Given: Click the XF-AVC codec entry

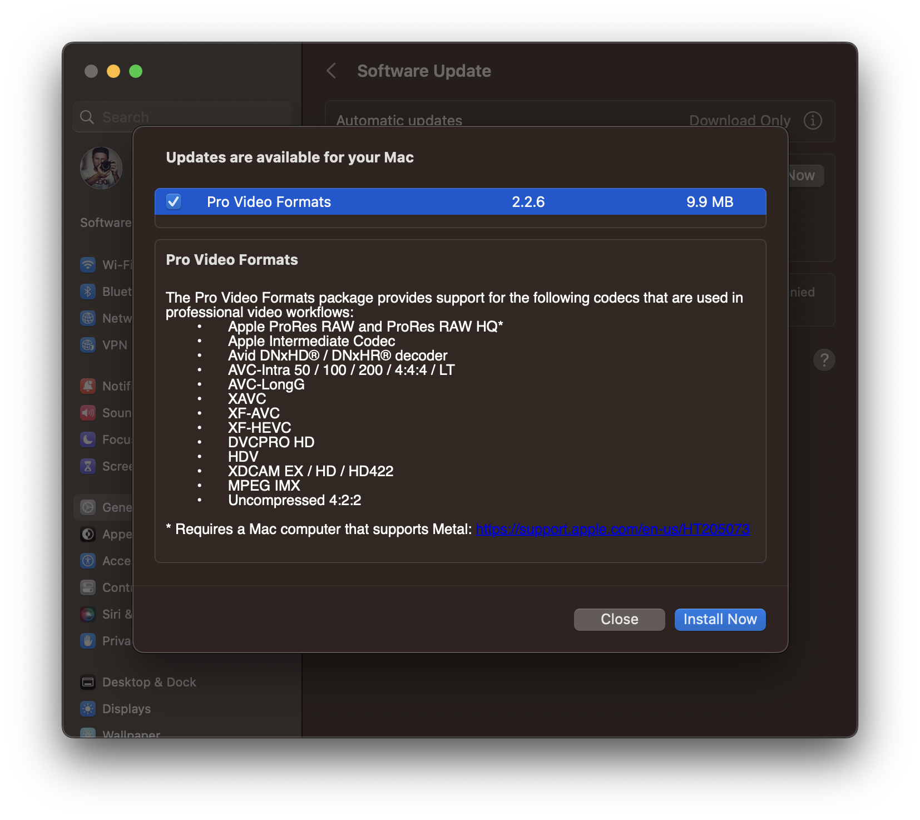Looking at the screenshot, I should pos(254,413).
